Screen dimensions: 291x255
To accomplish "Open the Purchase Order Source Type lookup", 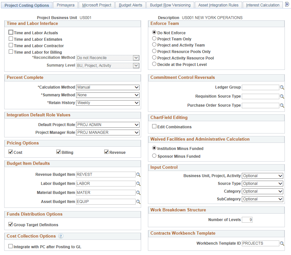I will (x=282, y=105).
